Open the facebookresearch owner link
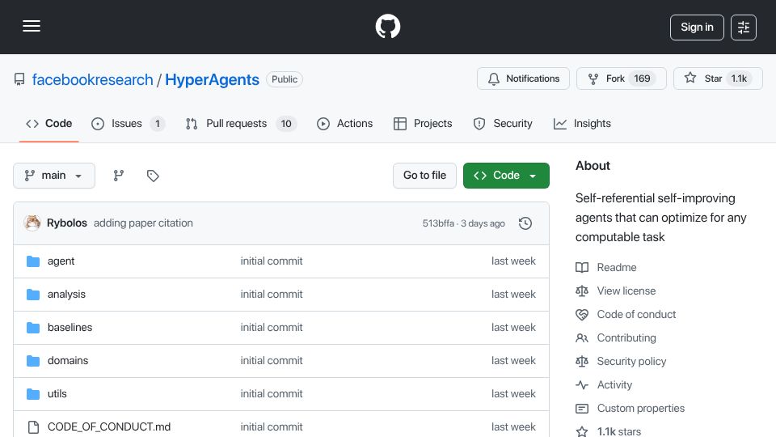776x437 pixels. 92,79
